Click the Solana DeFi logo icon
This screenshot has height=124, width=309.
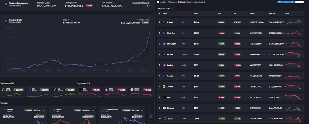click(6, 21)
